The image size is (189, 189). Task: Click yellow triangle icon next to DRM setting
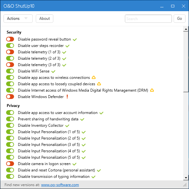[152, 90]
